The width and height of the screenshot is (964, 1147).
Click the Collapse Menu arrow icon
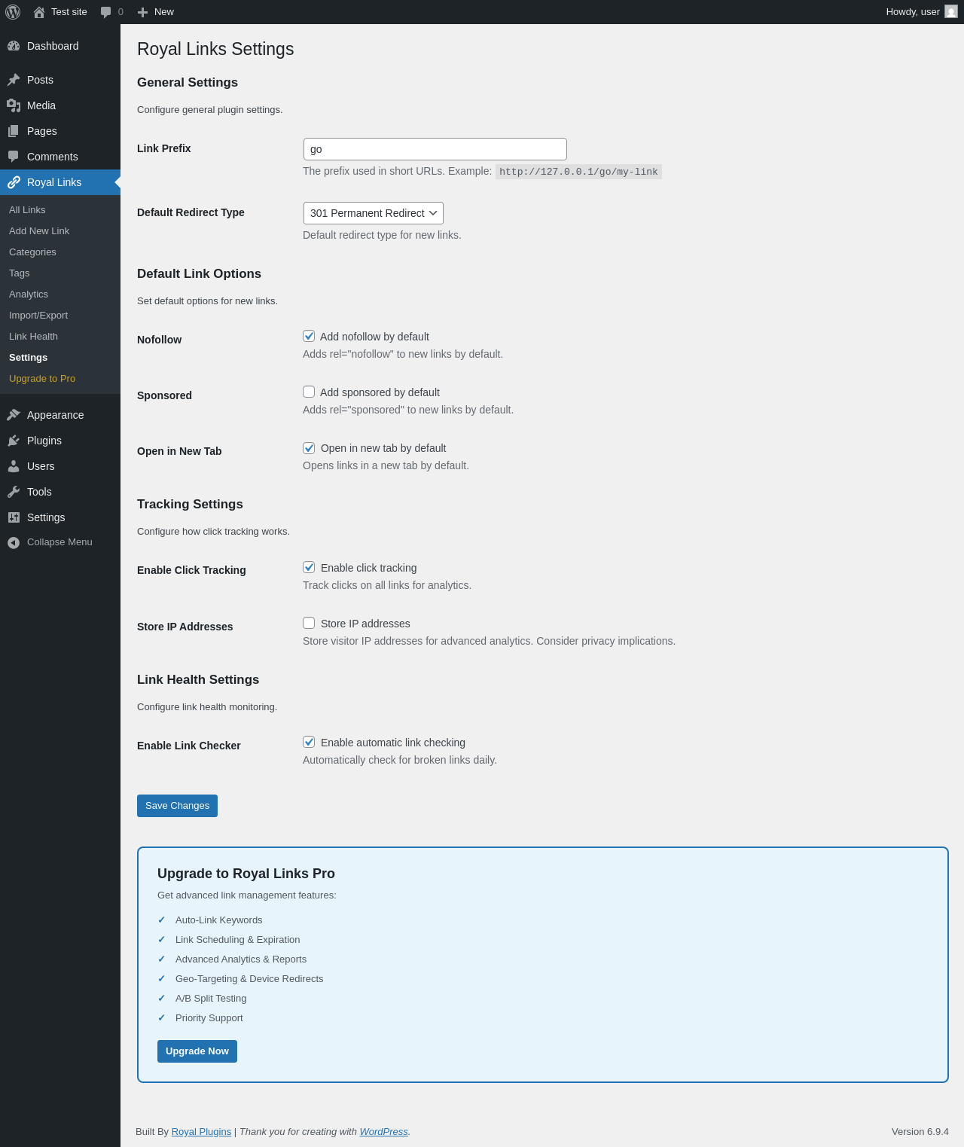click(14, 542)
